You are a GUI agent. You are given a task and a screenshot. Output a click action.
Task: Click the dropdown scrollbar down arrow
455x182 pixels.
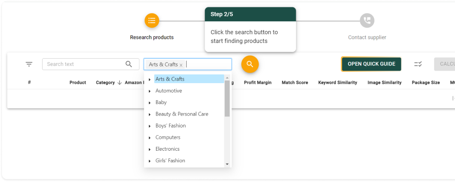(x=227, y=164)
